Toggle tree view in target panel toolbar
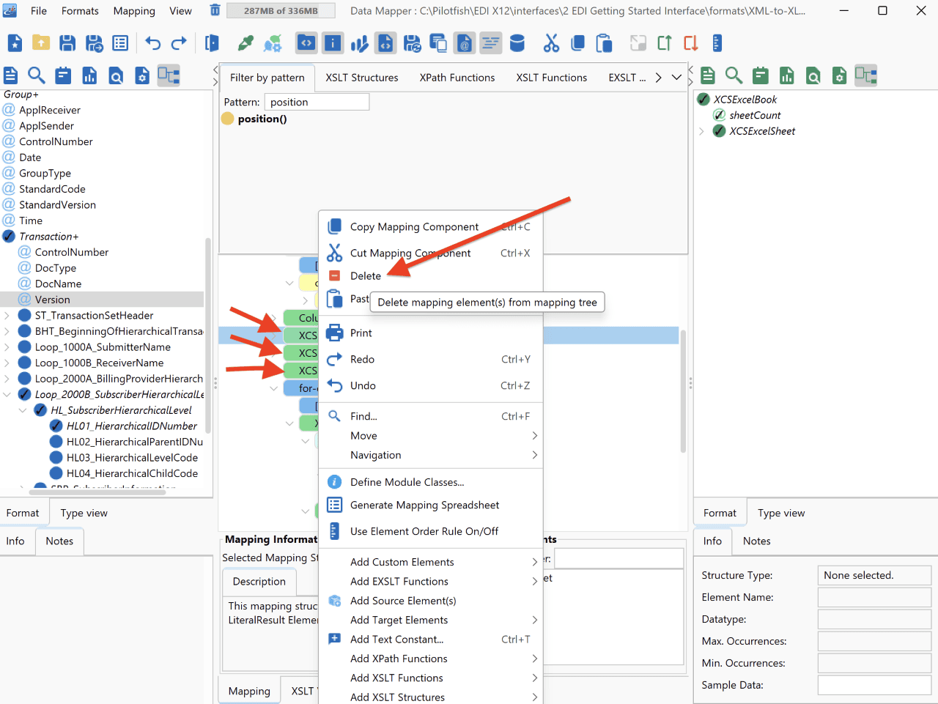Image resolution: width=938 pixels, height=704 pixels. pyautogui.click(x=865, y=75)
